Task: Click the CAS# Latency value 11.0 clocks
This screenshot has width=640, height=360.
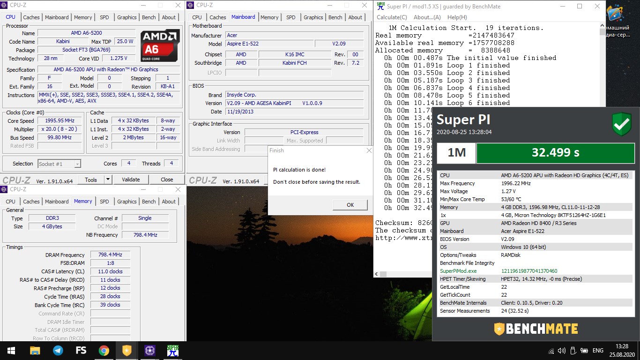Action: point(110,271)
